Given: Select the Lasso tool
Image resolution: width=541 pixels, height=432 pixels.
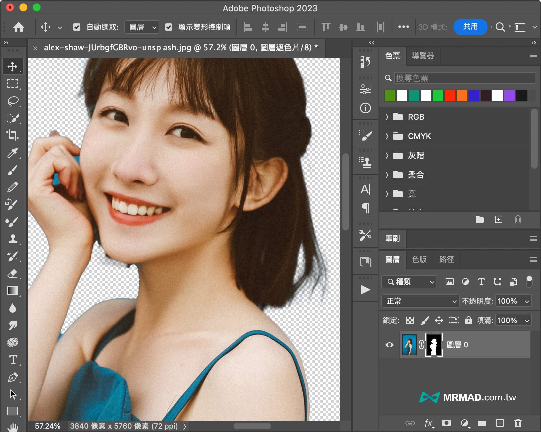Looking at the screenshot, I should pyautogui.click(x=13, y=101).
